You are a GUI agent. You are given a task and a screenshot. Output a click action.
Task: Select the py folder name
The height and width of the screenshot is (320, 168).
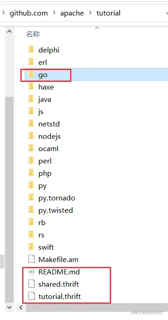[x=42, y=186]
